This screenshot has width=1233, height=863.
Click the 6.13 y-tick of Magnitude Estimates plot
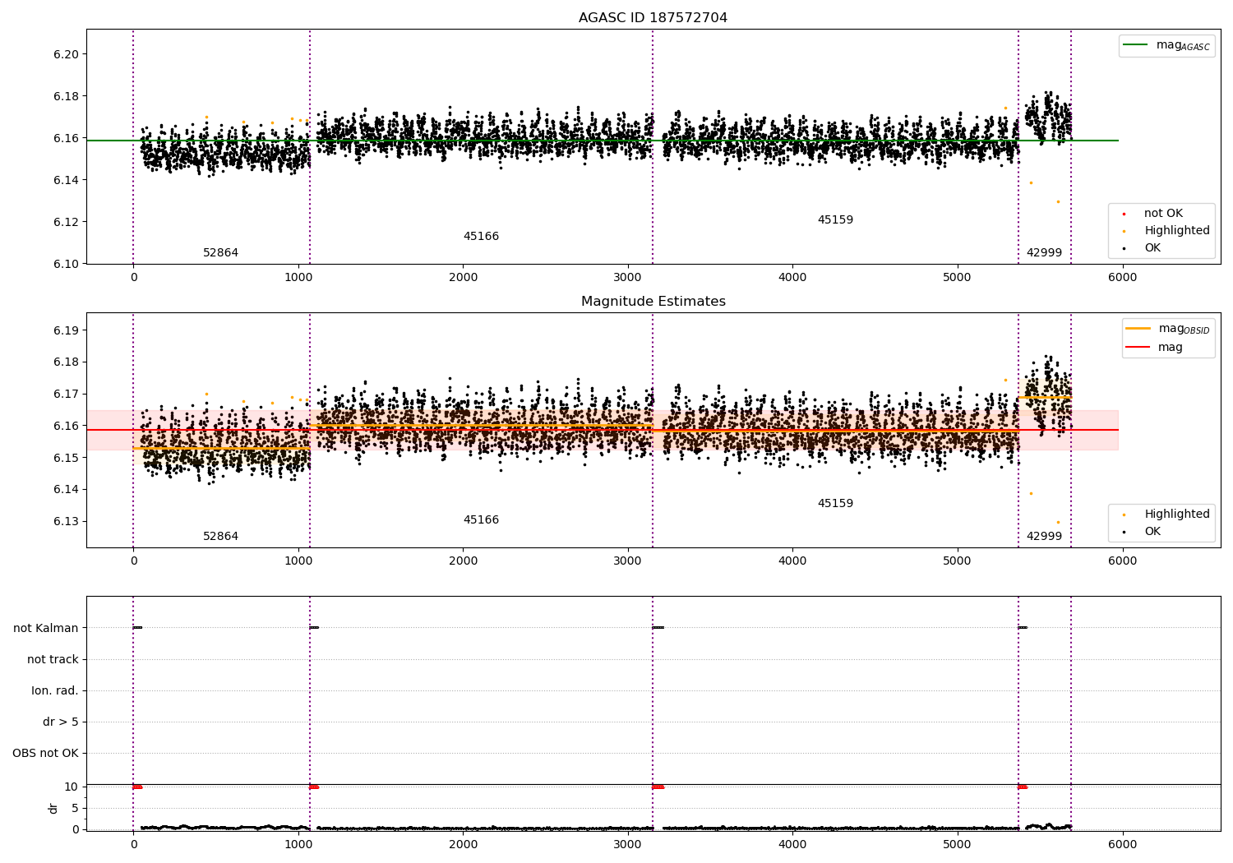pyautogui.click(x=66, y=522)
